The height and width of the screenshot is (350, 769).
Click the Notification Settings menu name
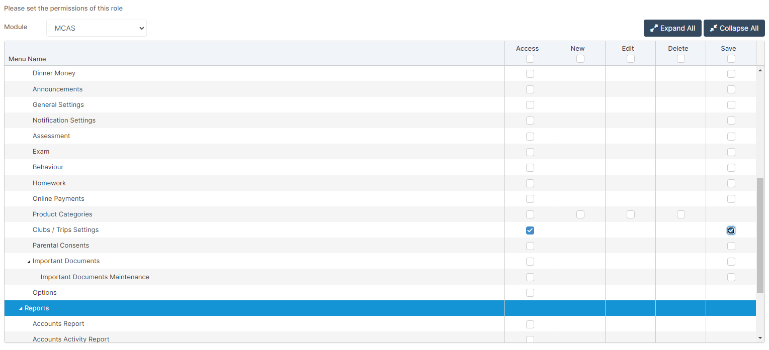64,121
